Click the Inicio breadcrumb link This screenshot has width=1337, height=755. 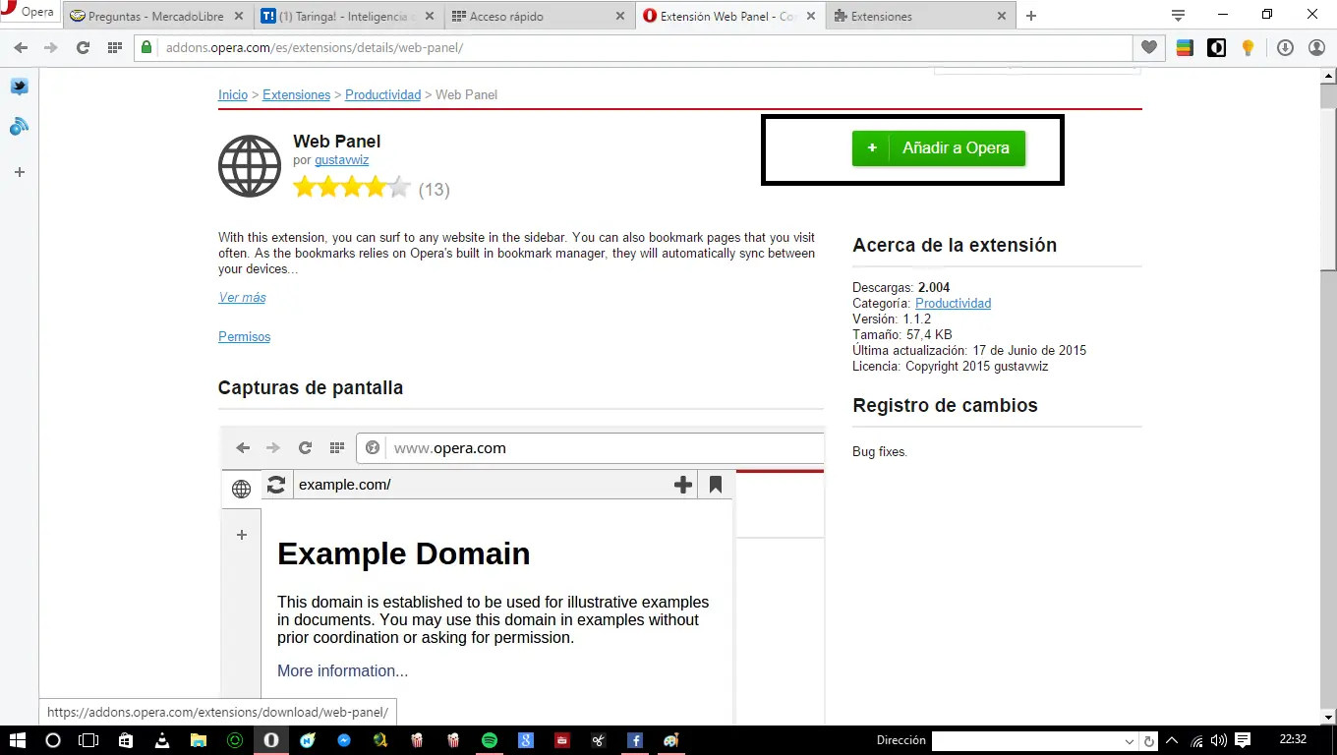point(233,95)
